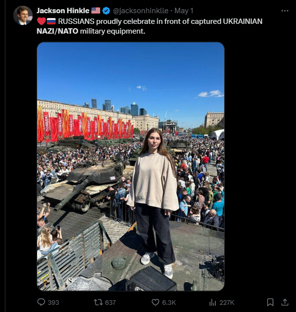Click the Jackson Hinkle display name
Screen dimensions: 296x312
pos(63,11)
